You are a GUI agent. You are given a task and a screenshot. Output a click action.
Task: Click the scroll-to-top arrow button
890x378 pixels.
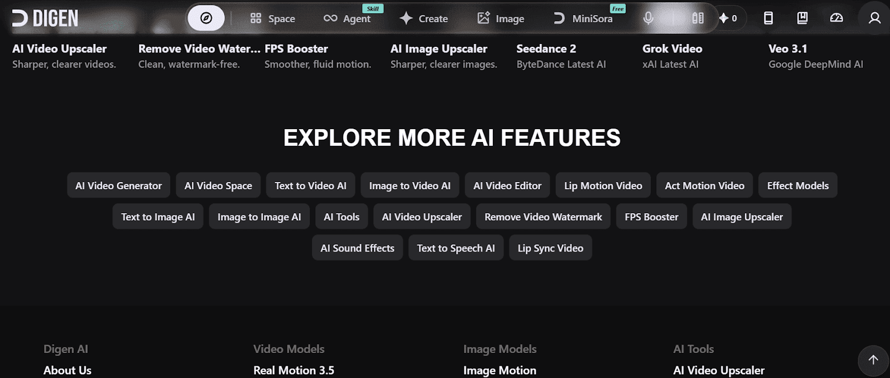point(873,360)
